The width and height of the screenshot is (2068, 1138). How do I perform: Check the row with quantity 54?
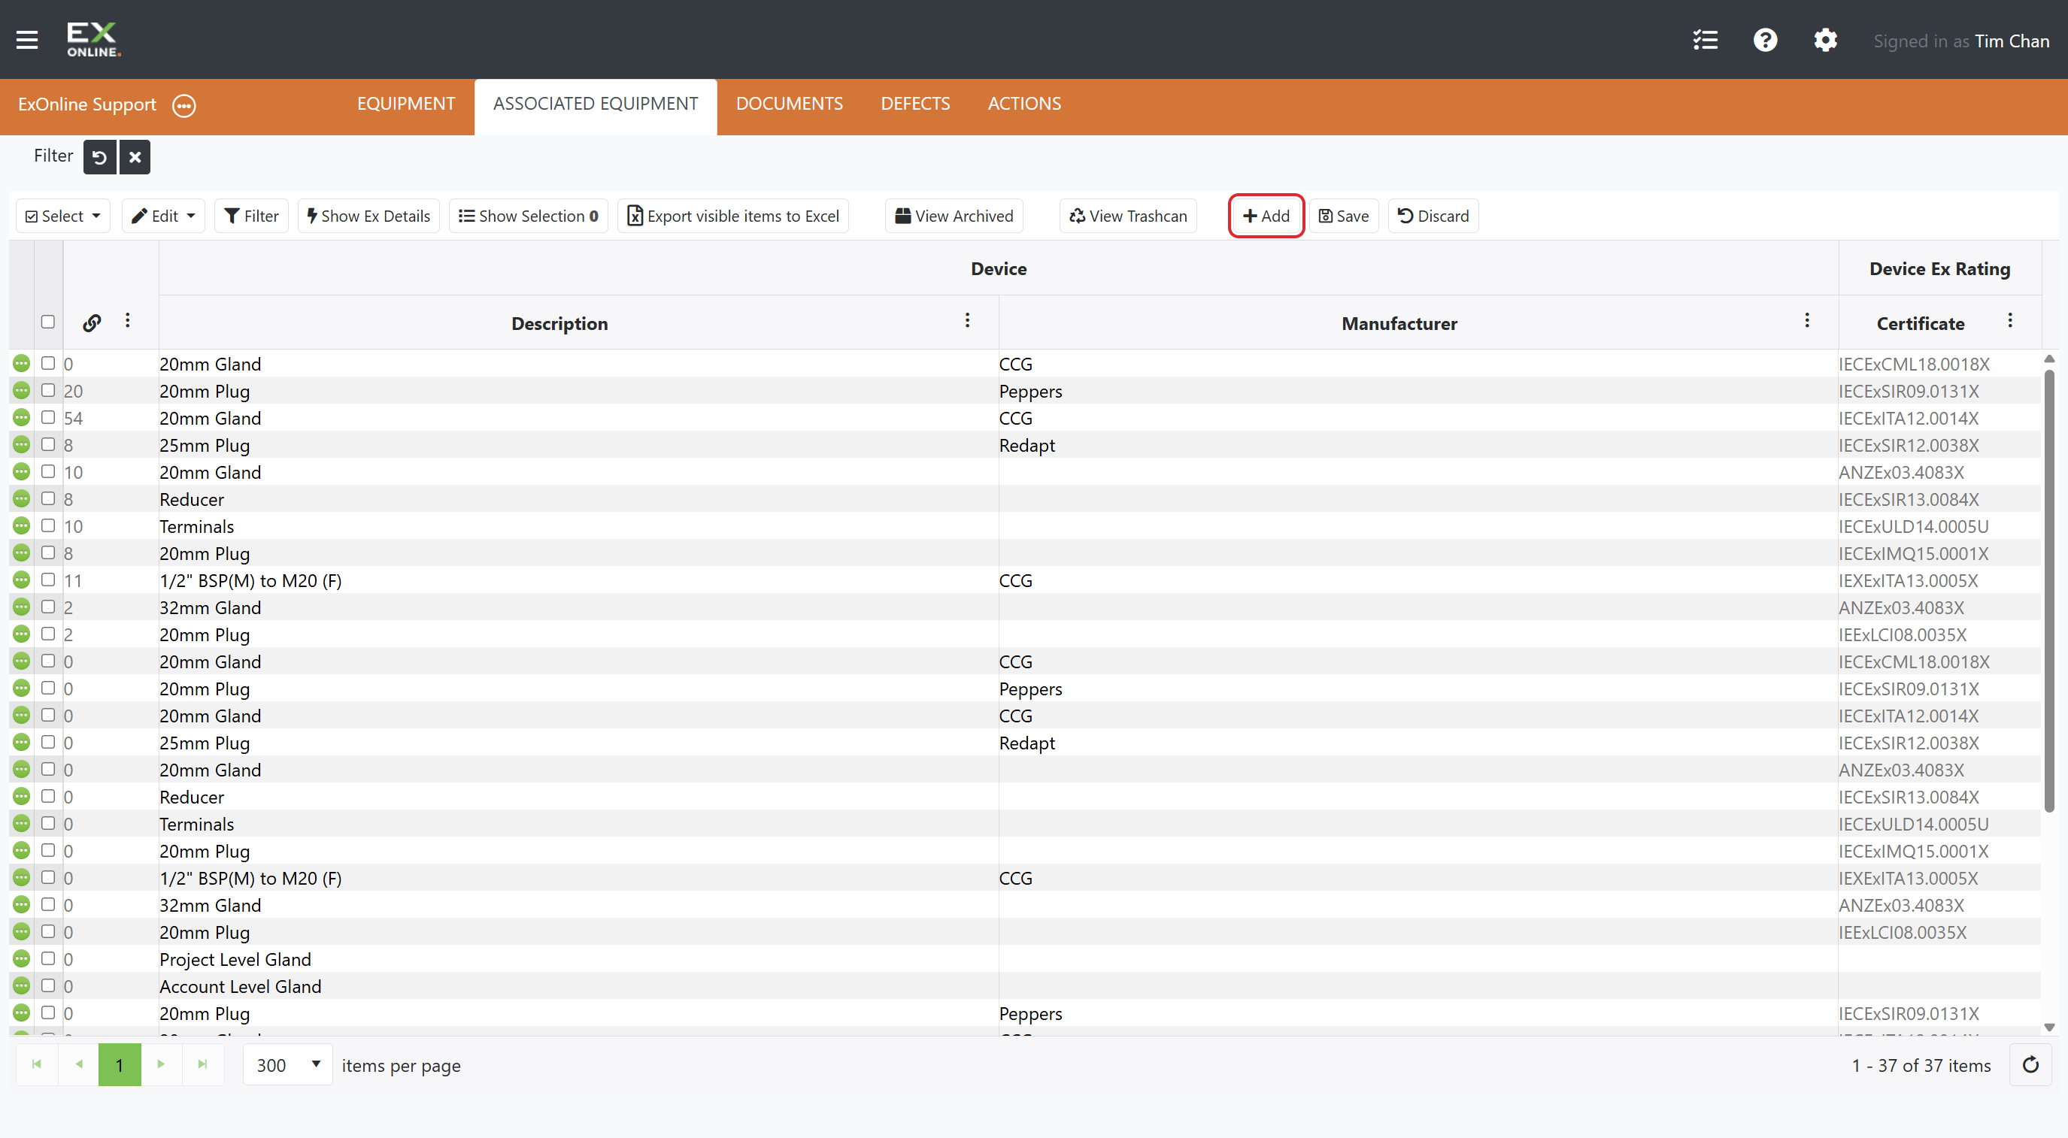pos(48,417)
